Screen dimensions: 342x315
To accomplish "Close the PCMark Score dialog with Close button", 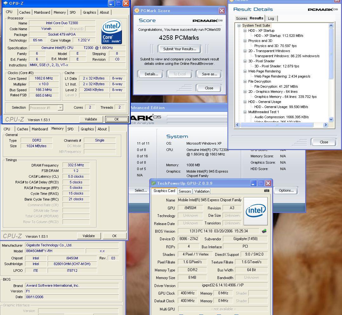I will (x=209, y=88).
